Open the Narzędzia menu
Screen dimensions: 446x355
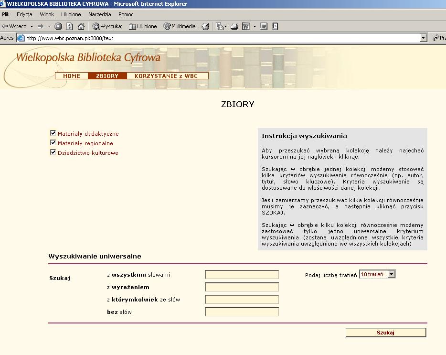pyautogui.click(x=99, y=14)
